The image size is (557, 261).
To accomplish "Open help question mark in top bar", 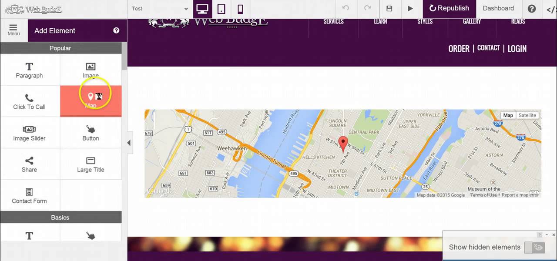I will [532, 8].
